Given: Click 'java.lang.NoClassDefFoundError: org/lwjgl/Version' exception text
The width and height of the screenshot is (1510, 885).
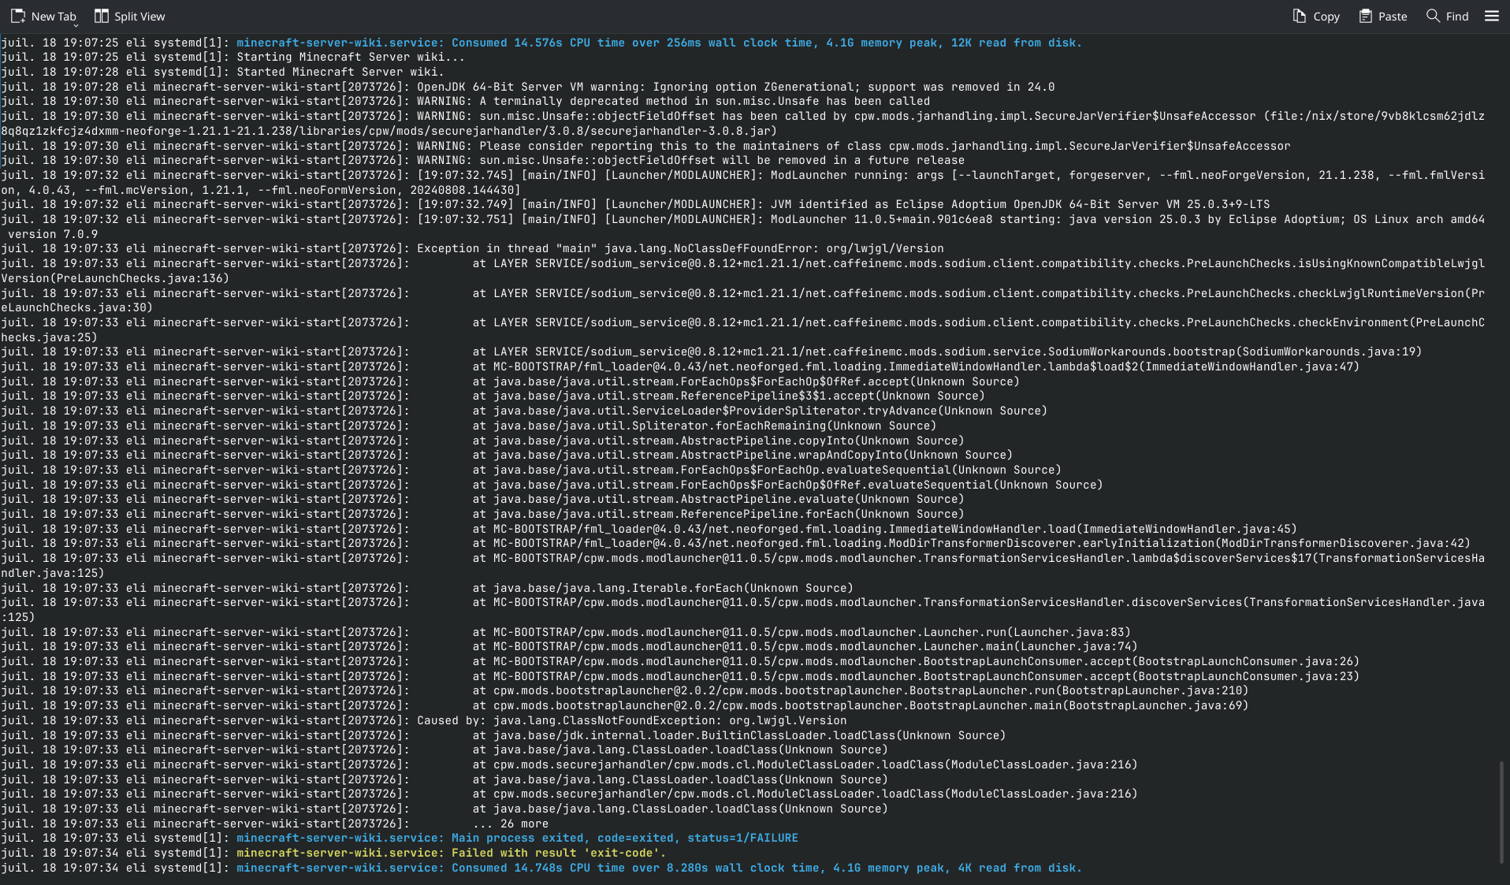Looking at the screenshot, I should [774, 248].
